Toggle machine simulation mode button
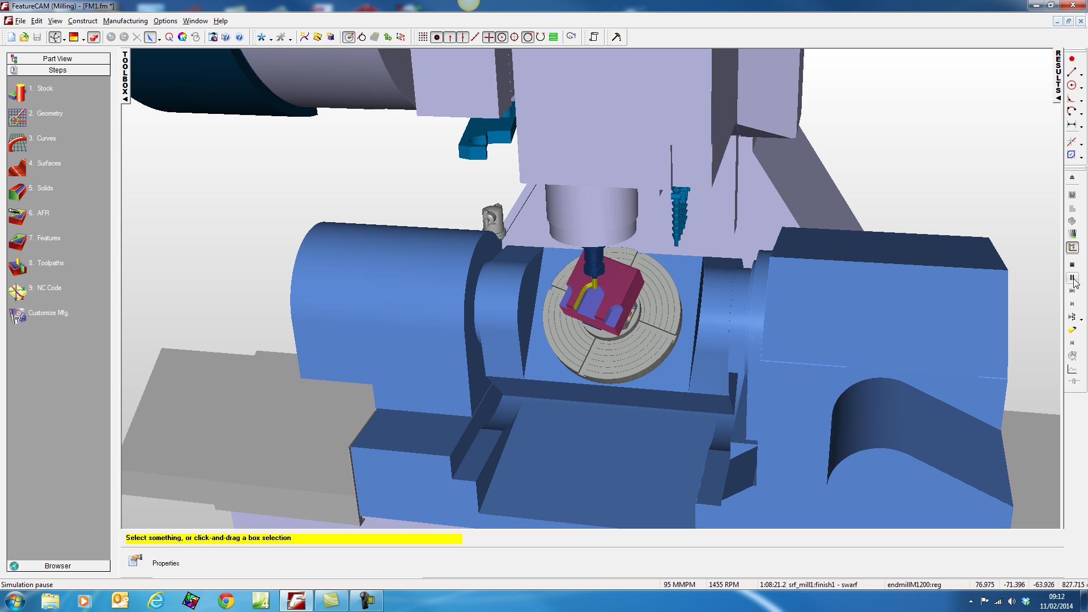The image size is (1088, 612). tap(1072, 248)
